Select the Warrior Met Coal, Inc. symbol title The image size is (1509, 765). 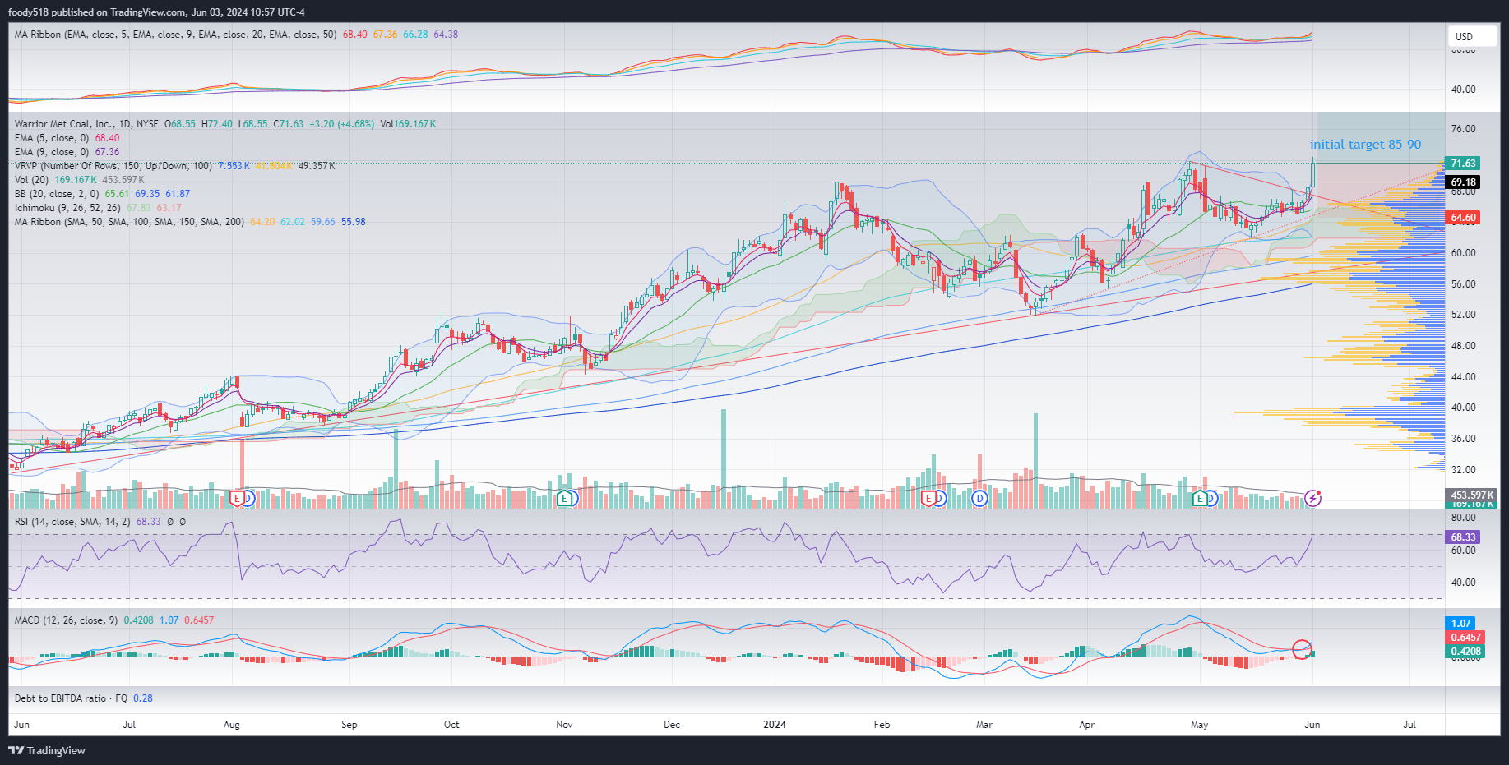[x=86, y=124]
